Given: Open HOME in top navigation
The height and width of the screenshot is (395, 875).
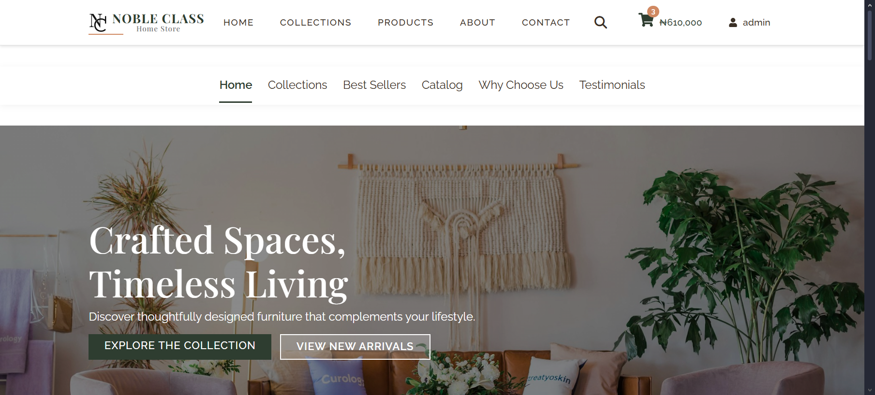Looking at the screenshot, I should tap(238, 23).
